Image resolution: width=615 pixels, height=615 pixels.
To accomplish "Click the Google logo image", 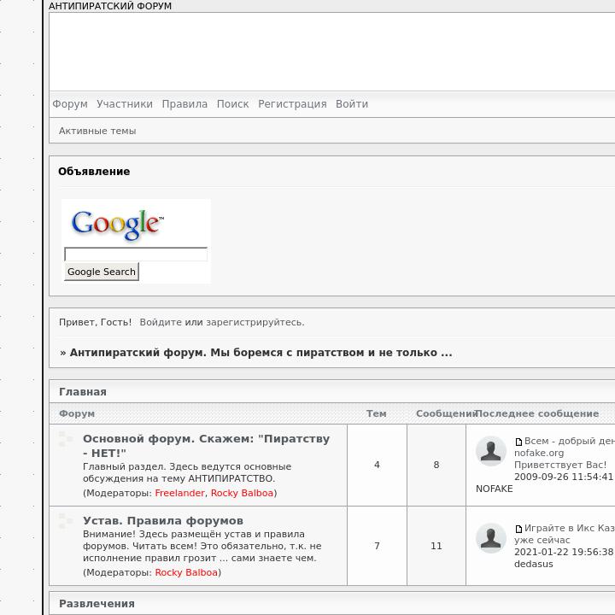I will tap(118, 225).
